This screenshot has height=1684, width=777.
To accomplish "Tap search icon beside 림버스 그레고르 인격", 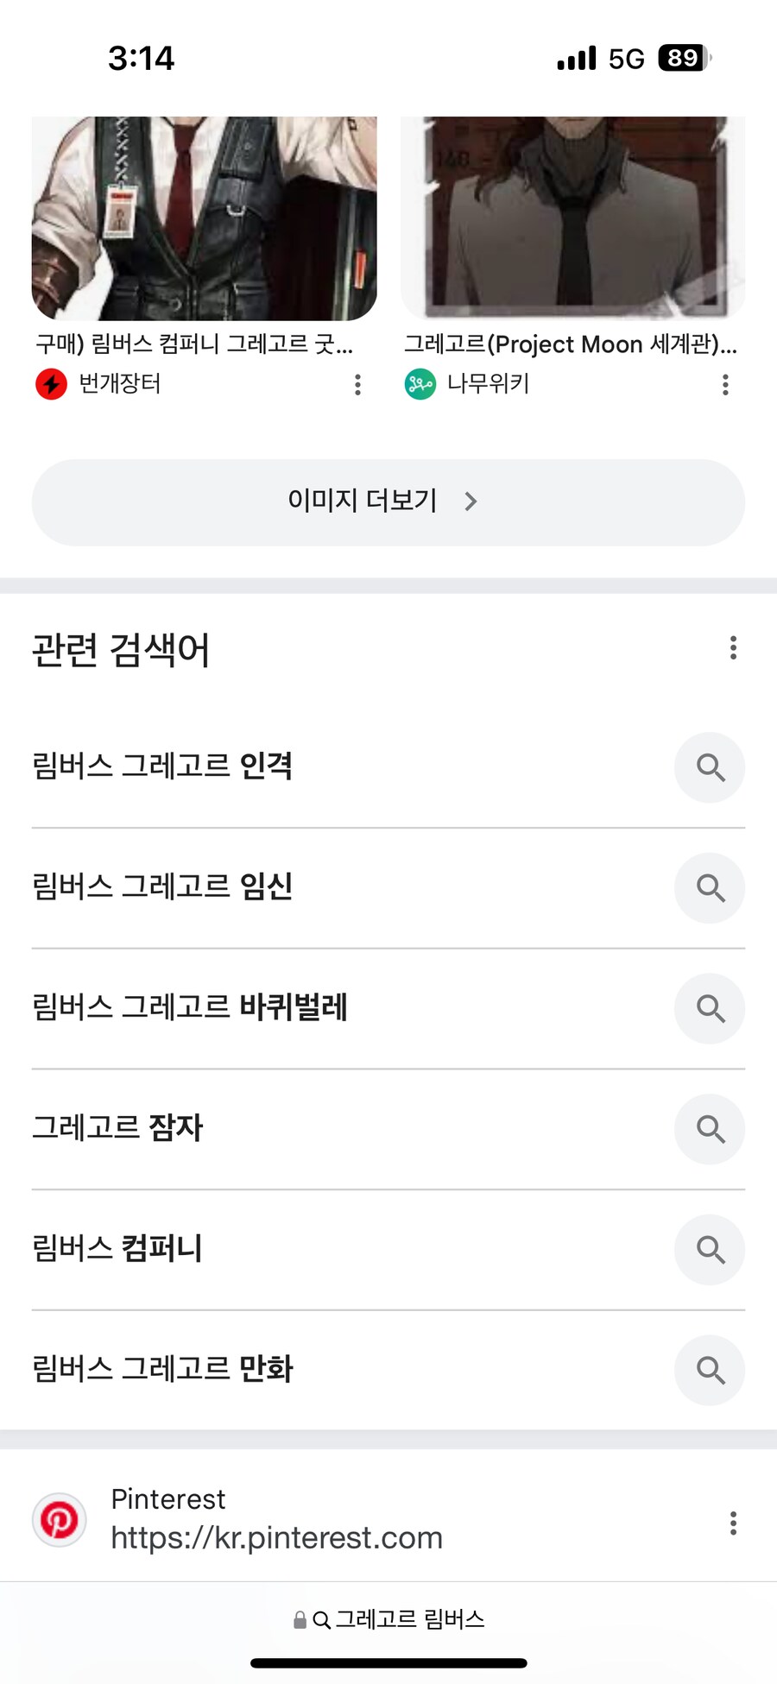I will 710,767.
